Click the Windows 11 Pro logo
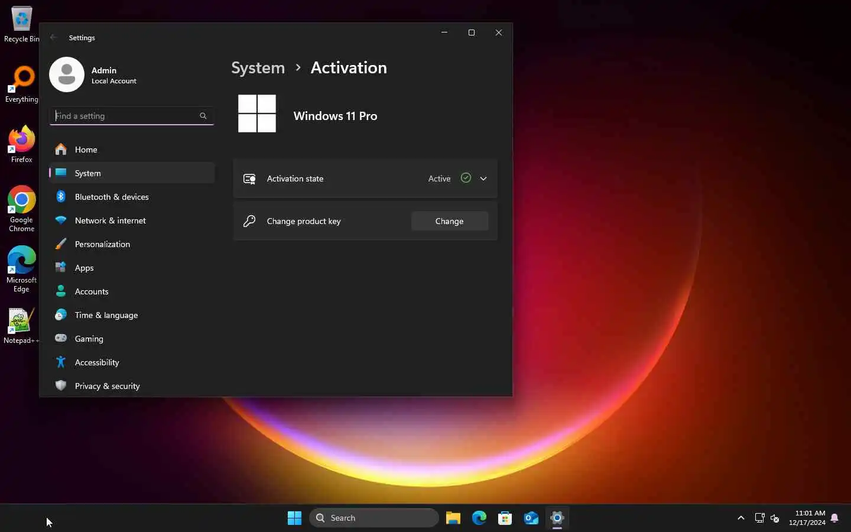Image resolution: width=851 pixels, height=532 pixels. click(x=257, y=113)
